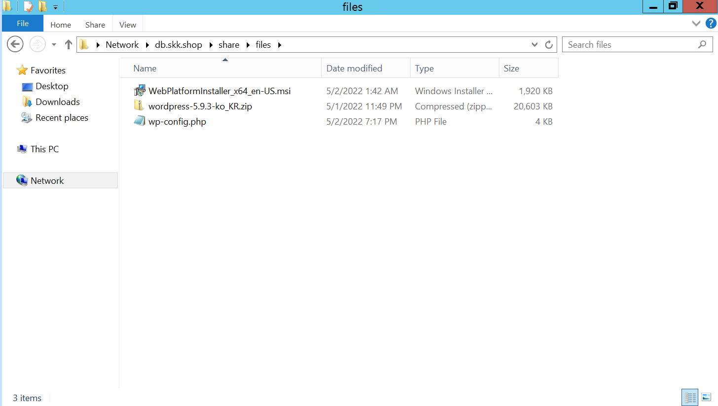718x406 pixels.
Task: Click the address bar folder icon
Action: (84, 44)
